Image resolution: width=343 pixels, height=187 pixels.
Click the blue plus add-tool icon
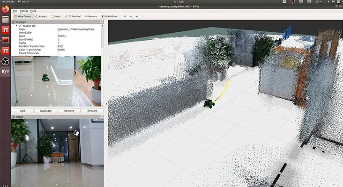click(x=125, y=16)
